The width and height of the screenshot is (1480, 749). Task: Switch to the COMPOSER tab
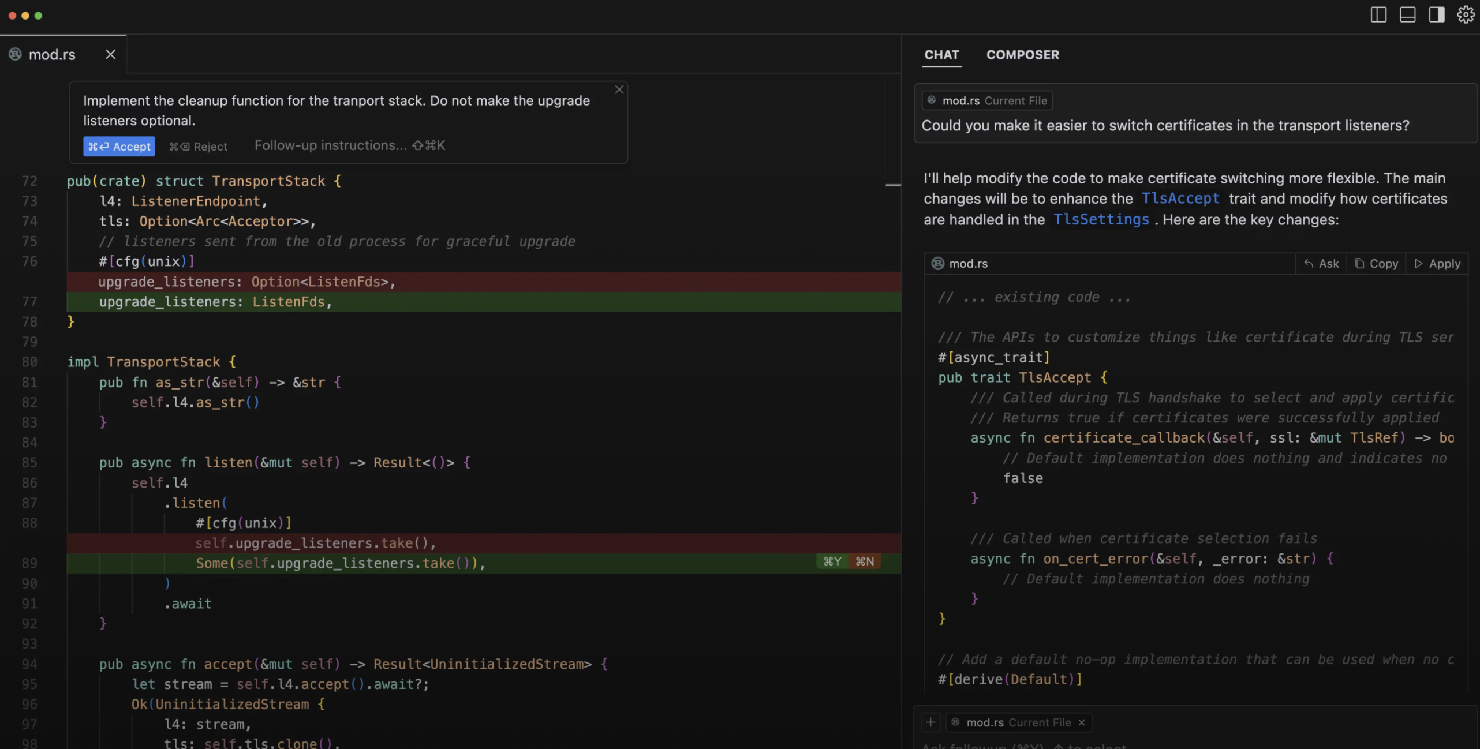1022,55
